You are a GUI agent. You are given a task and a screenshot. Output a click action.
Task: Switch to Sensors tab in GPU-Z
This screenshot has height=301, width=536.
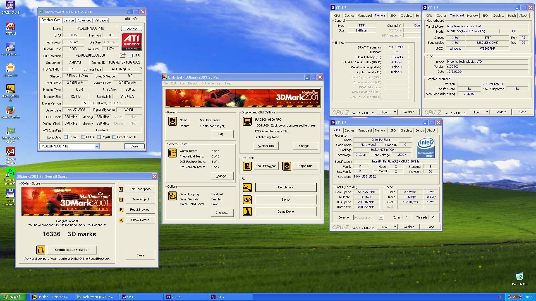69,20
